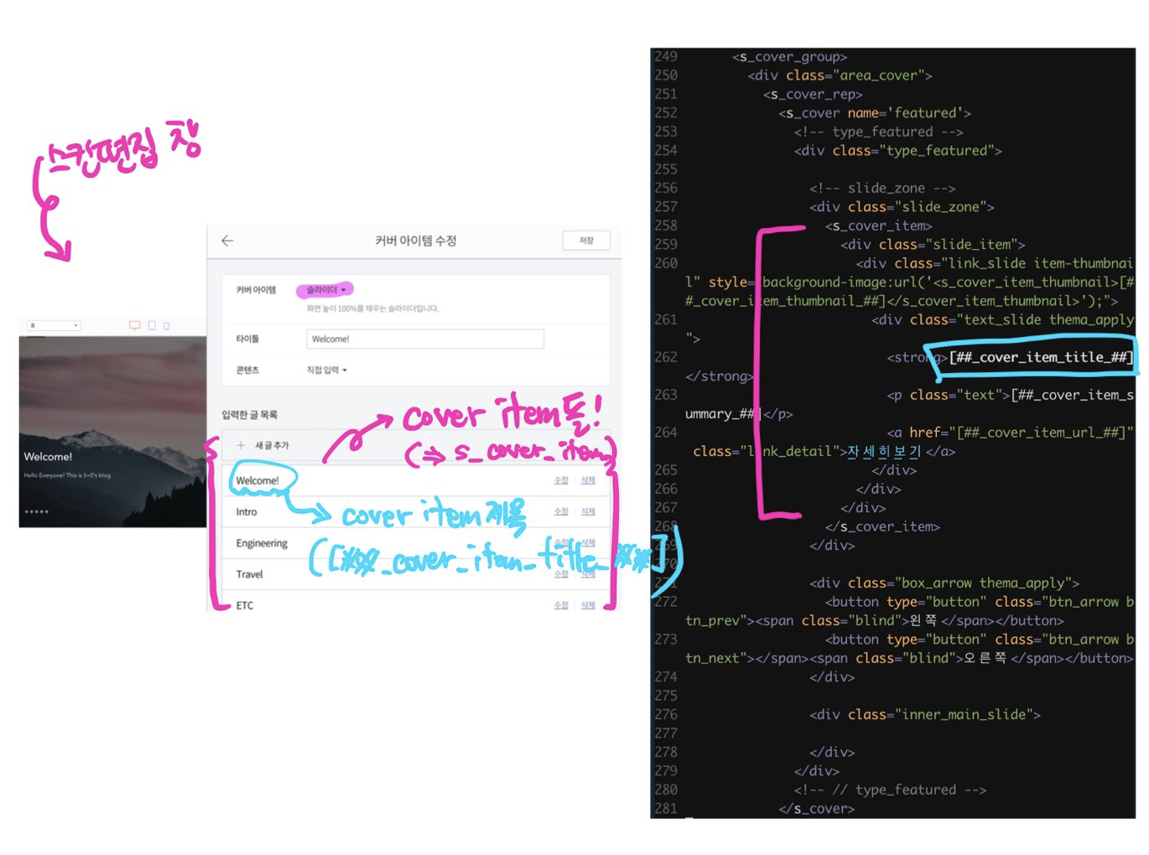The image size is (1149, 855).
Task: Select the Travel list entry
Action: (249, 574)
